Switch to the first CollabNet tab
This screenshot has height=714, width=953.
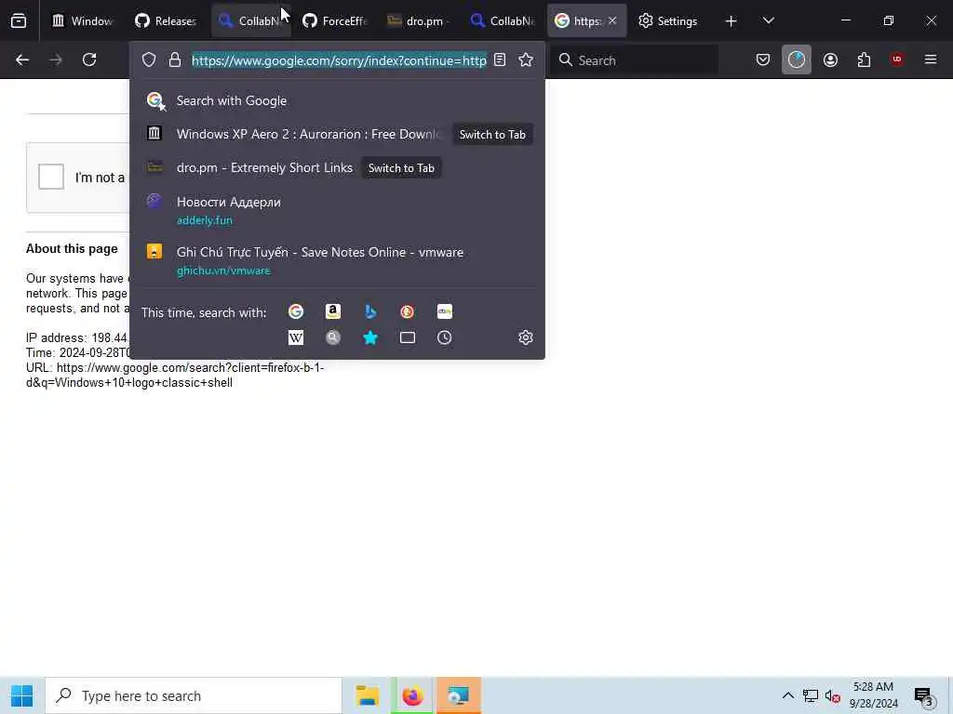251,21
